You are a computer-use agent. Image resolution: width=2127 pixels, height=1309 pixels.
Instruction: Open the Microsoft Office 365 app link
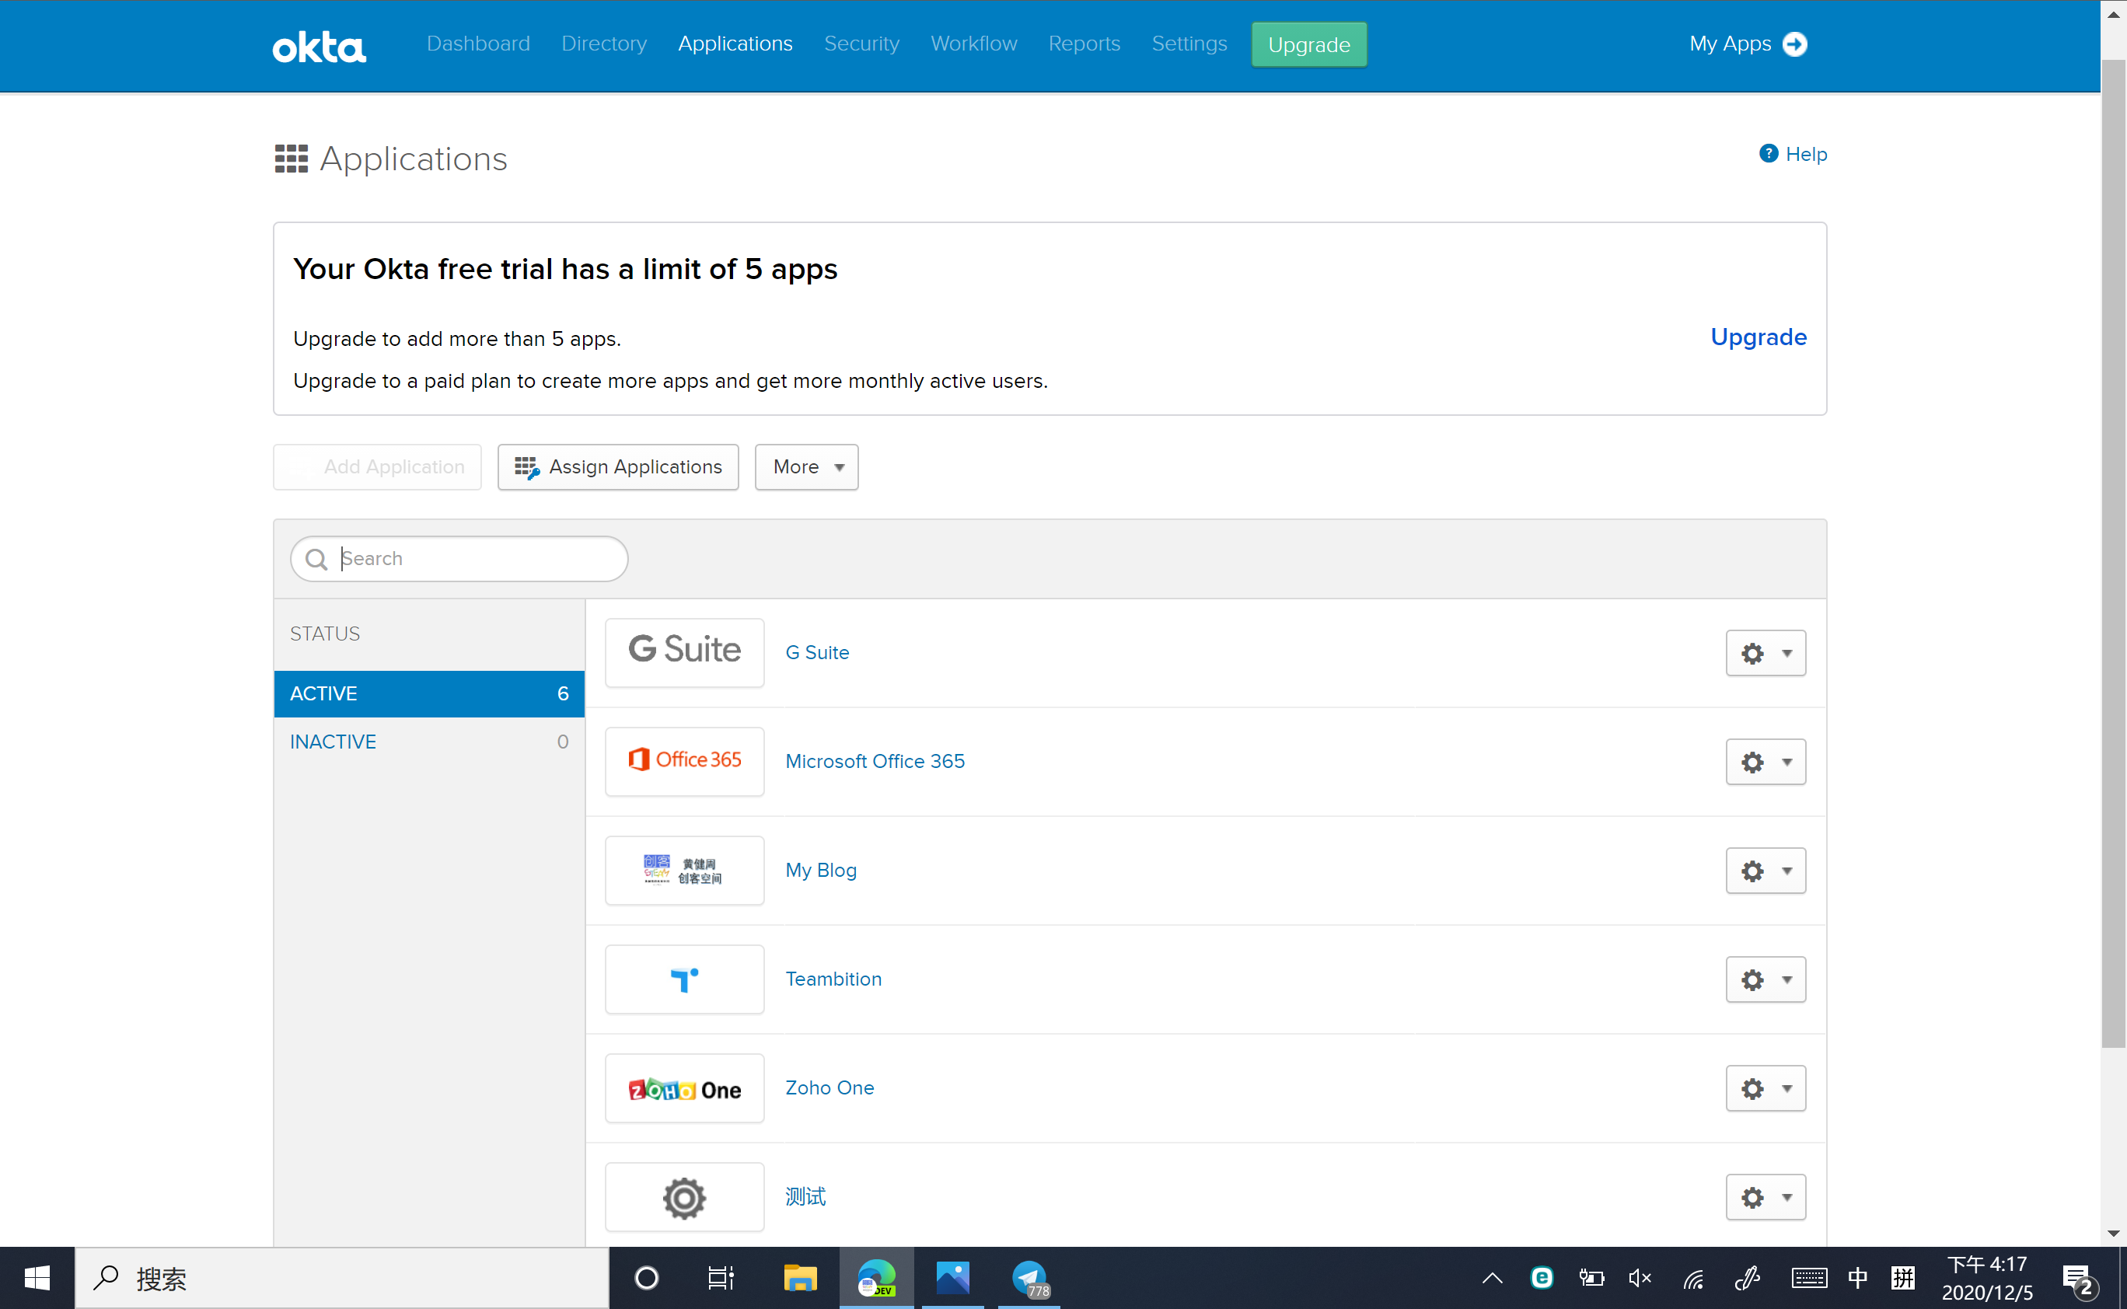pyautogui.click(x=875, y=761)
